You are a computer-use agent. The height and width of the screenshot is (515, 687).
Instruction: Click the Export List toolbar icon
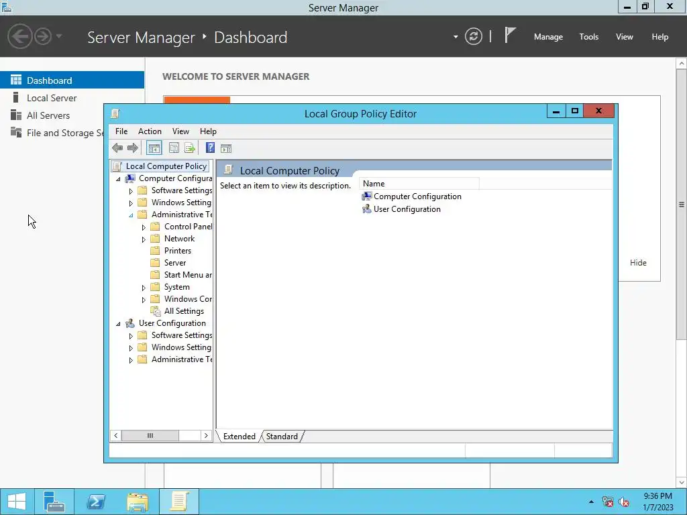click(189, 148)
